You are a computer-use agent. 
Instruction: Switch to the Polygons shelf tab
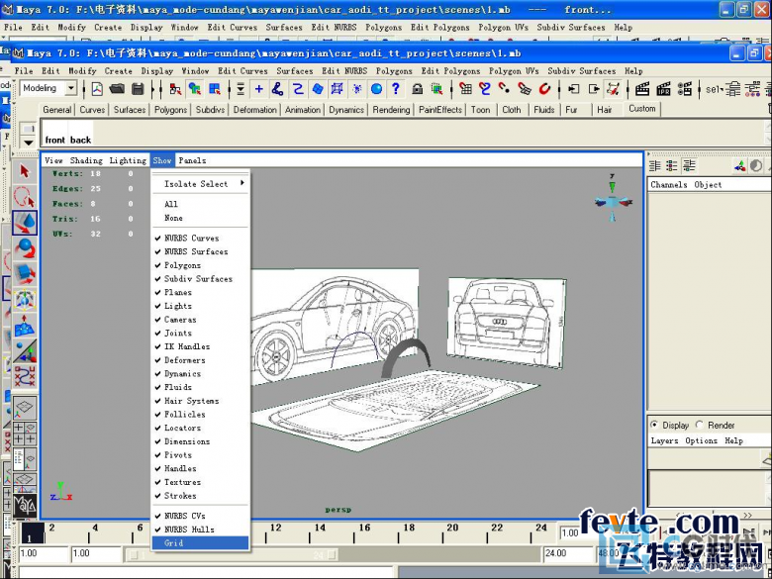pyautogui.click(x=170, y=109)
